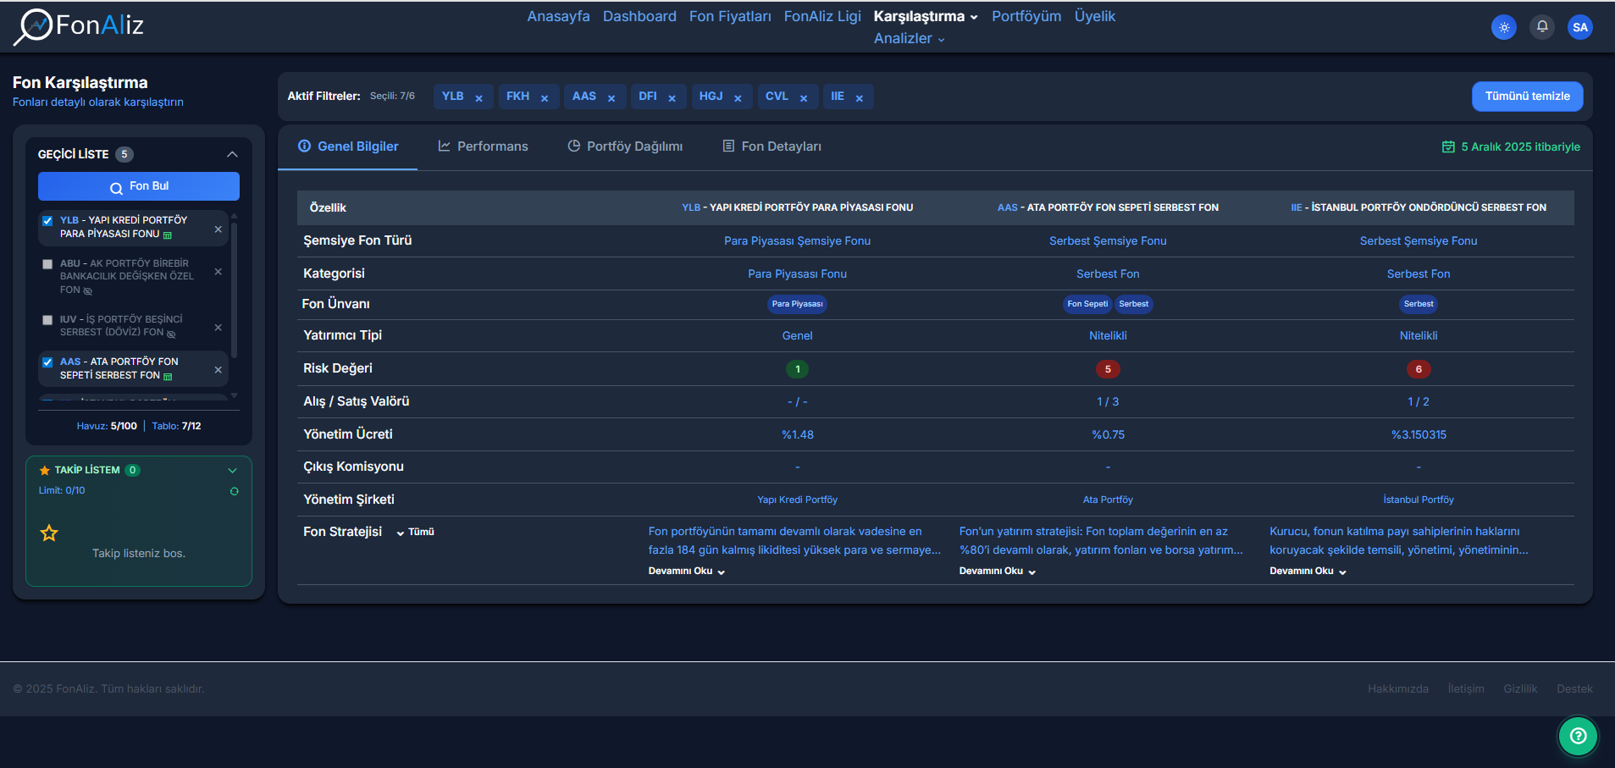Click the filled star next to Takip Listem
1615x768 pixels.
[x=45, y=471]
